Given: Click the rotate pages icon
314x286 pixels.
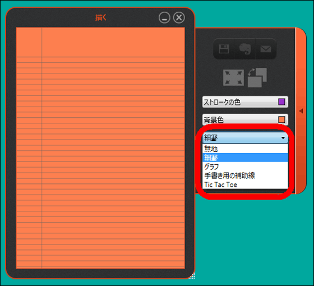Looking at the screenshot, I should click(x=257, y=77).
